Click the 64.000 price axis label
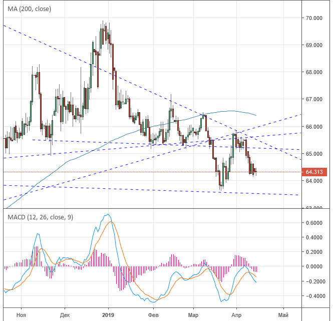The image size is (333, 321). click(314, 181)
